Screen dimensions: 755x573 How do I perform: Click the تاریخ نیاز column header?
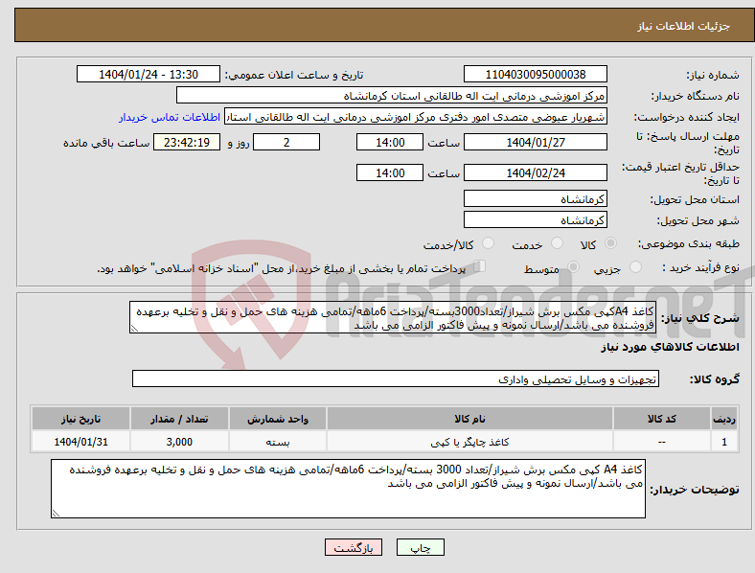(x=80, y=419)
